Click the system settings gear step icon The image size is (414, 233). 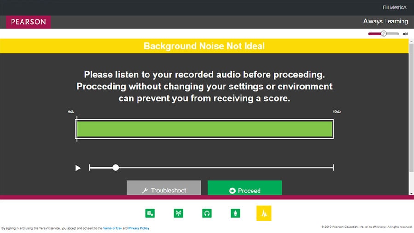click(149, 213)
